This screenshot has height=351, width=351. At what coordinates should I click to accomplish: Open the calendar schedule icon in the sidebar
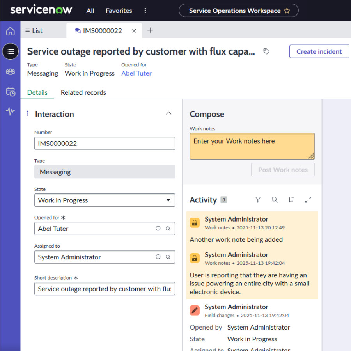10,92
